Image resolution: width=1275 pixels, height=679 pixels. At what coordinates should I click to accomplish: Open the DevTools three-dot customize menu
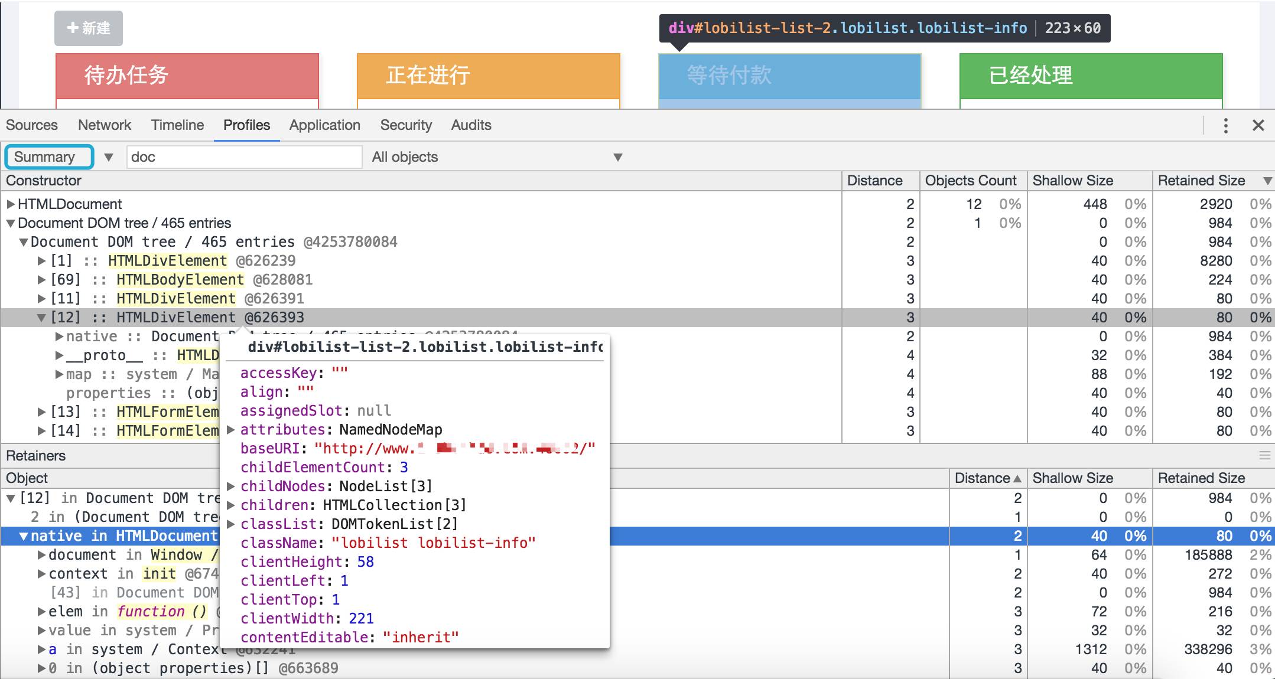1225,125
